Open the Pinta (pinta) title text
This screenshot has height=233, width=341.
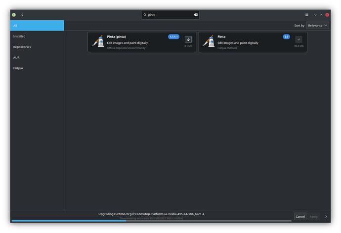tap(116, 36)
